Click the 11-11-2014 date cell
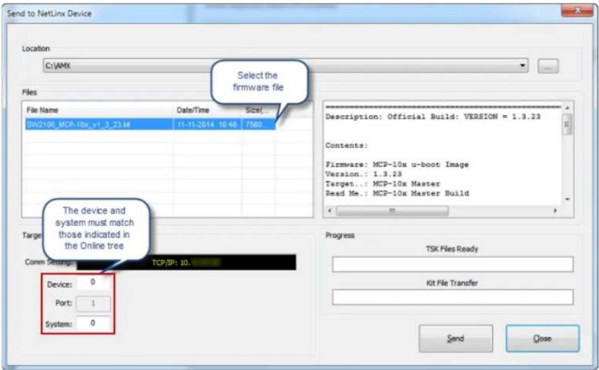This screenshot has width=599, height=370. click(207, 124)
